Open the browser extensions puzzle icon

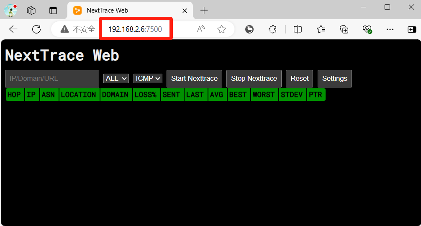click(272, 29)
